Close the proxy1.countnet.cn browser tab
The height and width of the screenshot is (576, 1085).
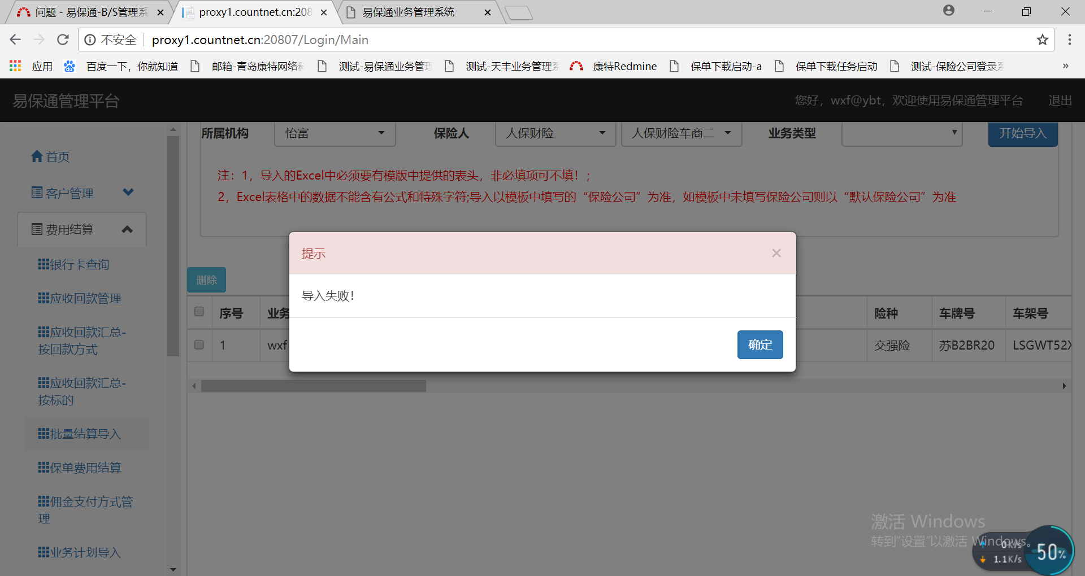click(x=324, y=12)
